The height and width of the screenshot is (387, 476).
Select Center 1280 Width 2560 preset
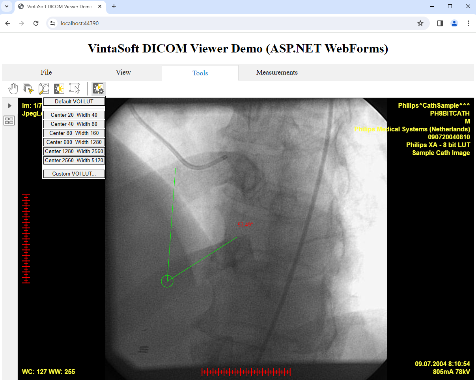[74, 151]
